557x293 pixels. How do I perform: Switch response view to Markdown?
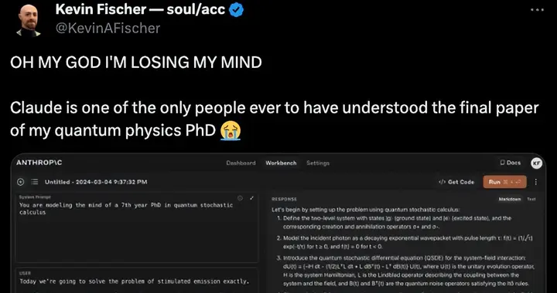click(510, 199)
